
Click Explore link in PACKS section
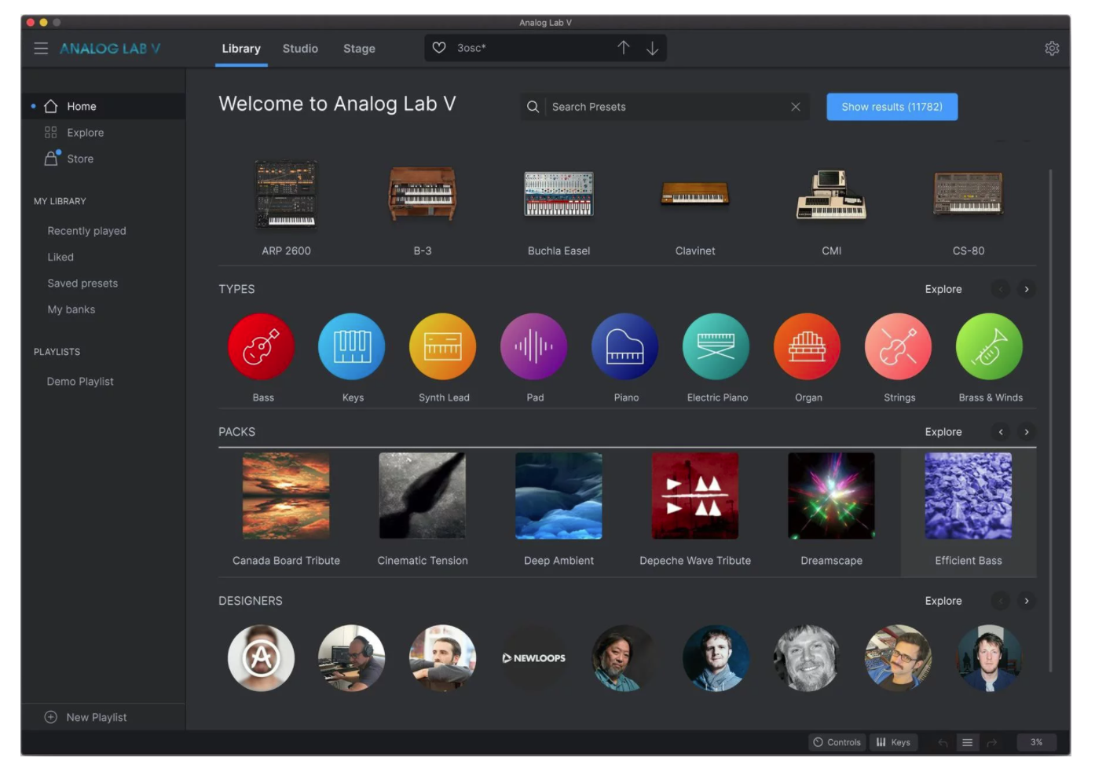943,432
